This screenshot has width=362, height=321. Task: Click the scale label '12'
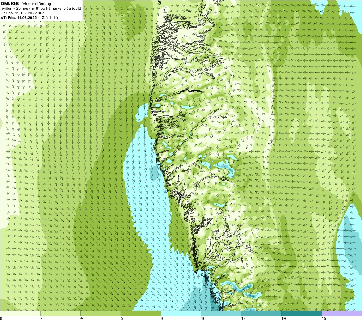[243, 318]
